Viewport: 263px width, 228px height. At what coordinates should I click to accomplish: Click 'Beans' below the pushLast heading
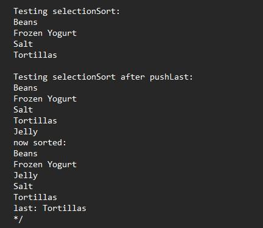point(26,88)
